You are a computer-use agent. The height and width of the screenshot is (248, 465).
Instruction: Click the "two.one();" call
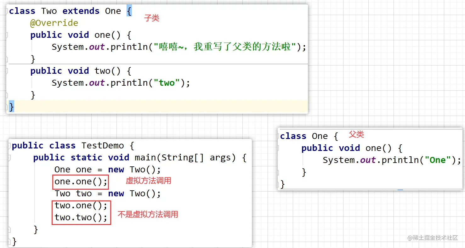tap(81, 205)
